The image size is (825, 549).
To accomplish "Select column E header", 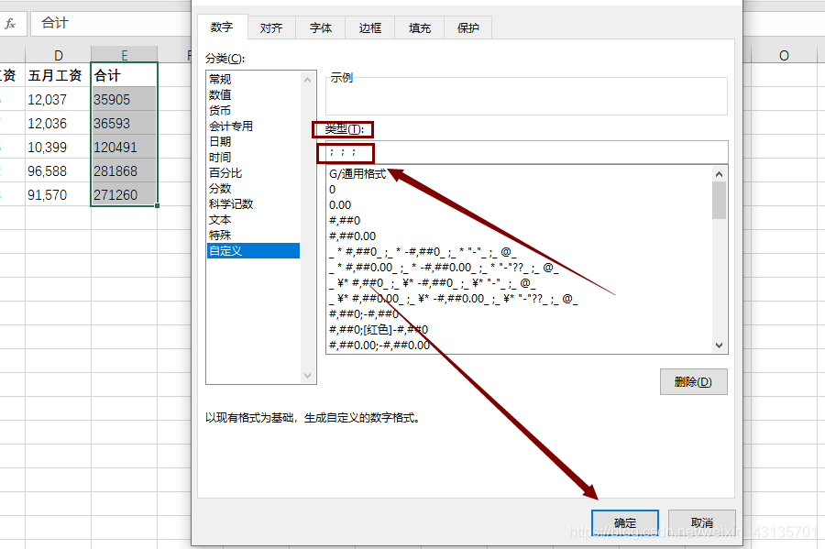I will point(124,55).
